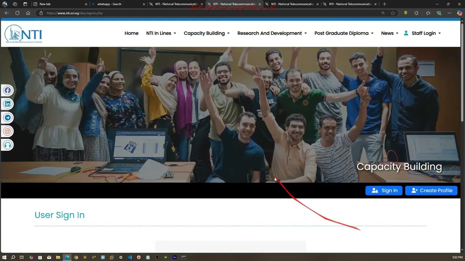Expand Research And Development dropdown
This screenshot has height=261, width=465.
click(x=272, y=33)
